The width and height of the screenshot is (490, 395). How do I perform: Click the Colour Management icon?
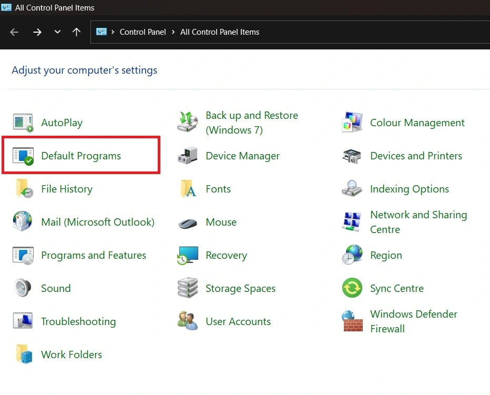click(x=352, y=122)
